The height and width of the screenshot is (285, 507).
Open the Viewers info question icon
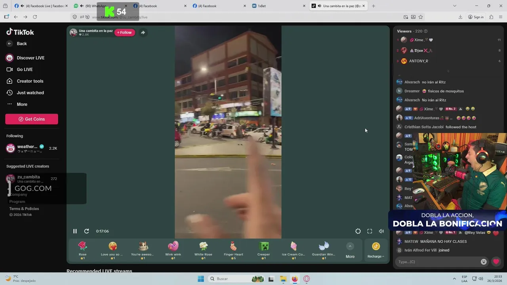426,31
